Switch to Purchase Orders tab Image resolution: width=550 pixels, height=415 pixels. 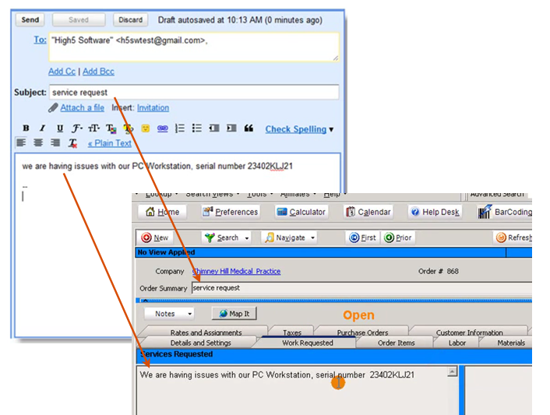pyautogui.click(x=362, y=332)
